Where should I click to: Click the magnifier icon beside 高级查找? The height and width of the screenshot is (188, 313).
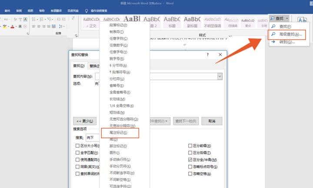pos(273,34)
